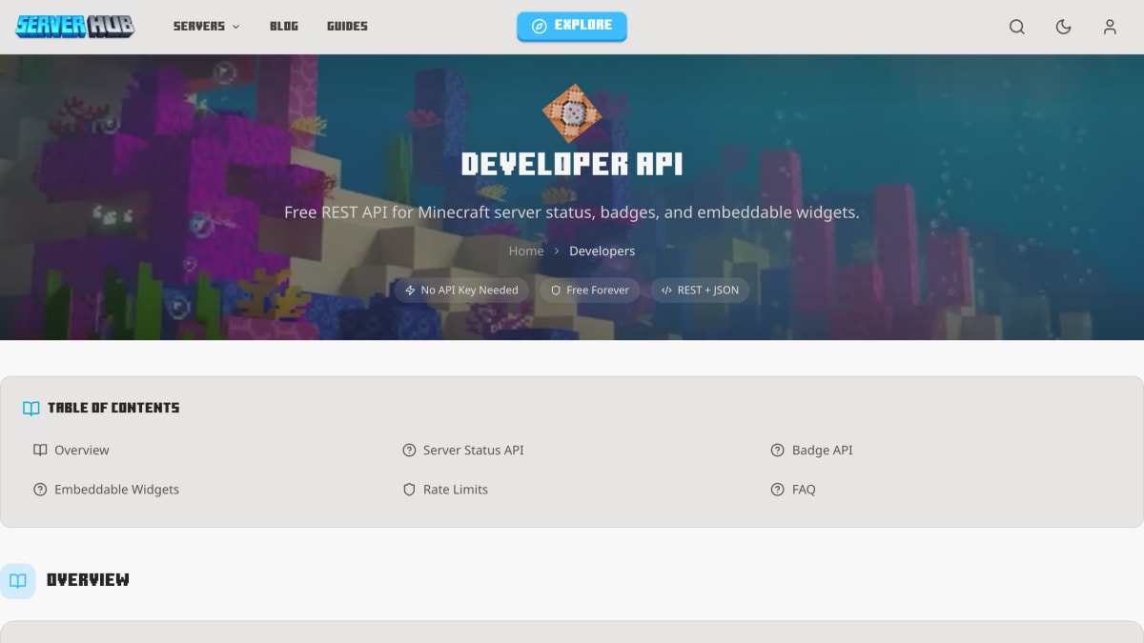Jump to Embeddable Widgets section
Screen dimensions: 1144x643
(x=106, y=490)
